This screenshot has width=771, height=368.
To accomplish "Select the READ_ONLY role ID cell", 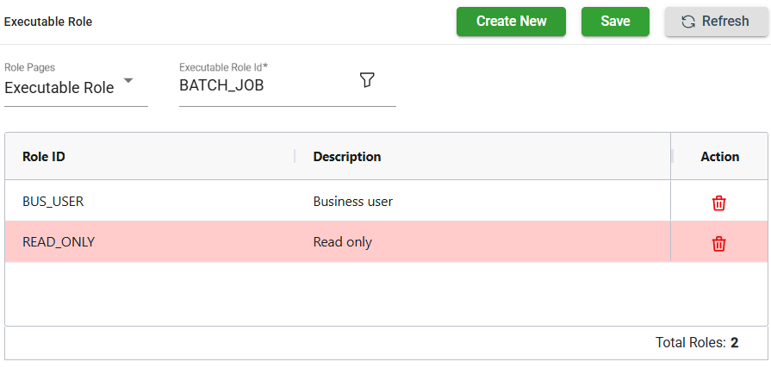I will (x=59, y=242).
